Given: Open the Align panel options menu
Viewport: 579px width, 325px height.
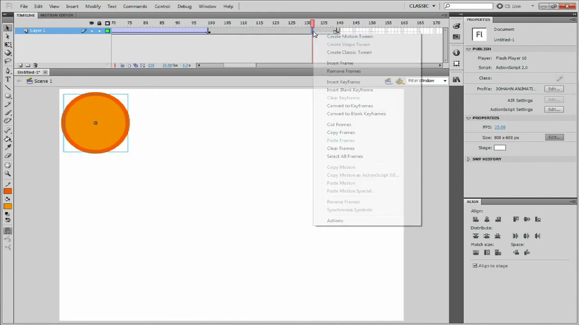Looking at the screenshot, I should pyautogui.click(x=573, y=201).
